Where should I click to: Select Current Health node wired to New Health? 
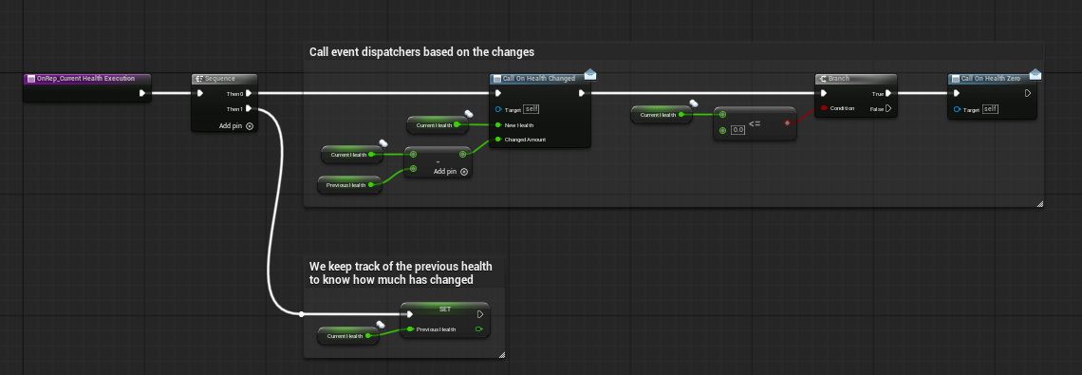click(x=438, y=125)
